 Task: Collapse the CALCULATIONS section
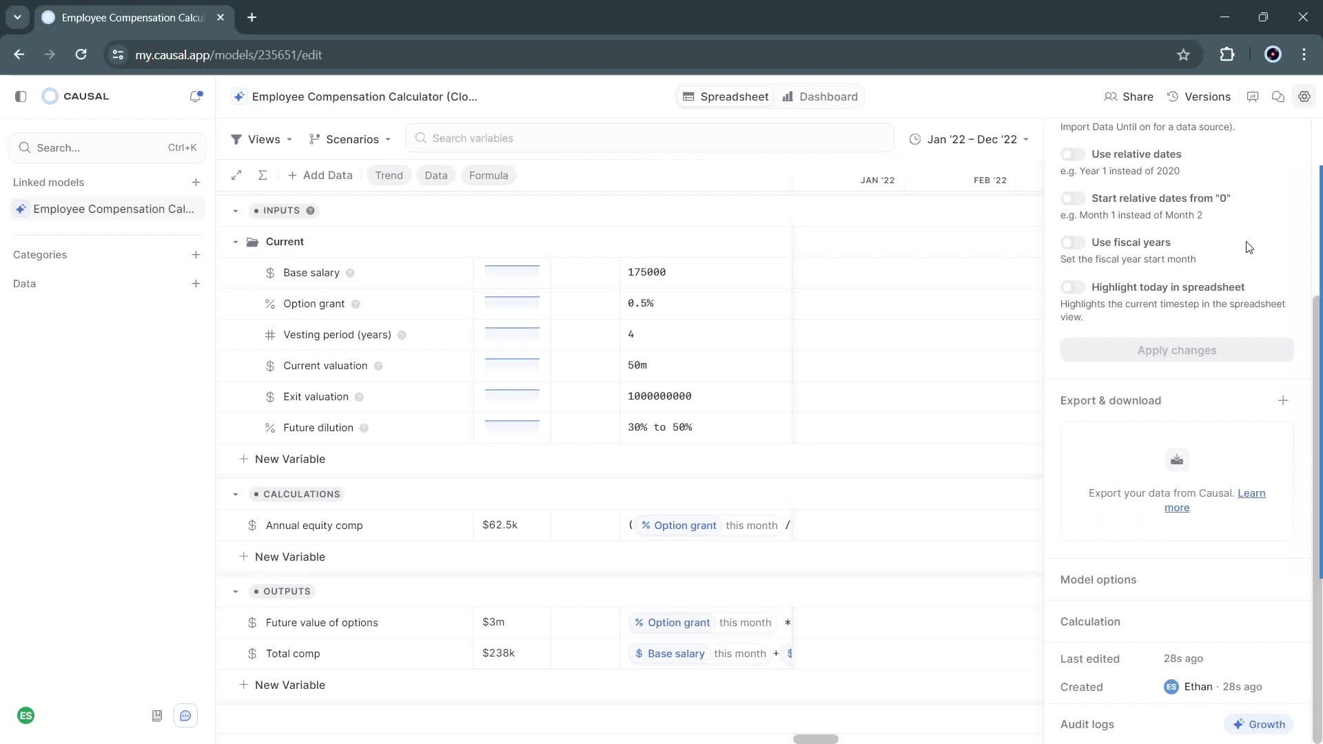click(236, 495)
